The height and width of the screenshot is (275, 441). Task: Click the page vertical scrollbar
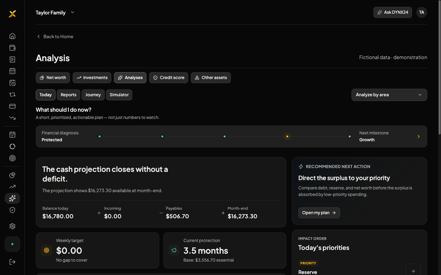(x=439, y=67)
